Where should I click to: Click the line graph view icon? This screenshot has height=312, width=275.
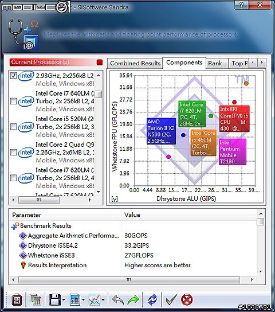click(x=95, y=299)
